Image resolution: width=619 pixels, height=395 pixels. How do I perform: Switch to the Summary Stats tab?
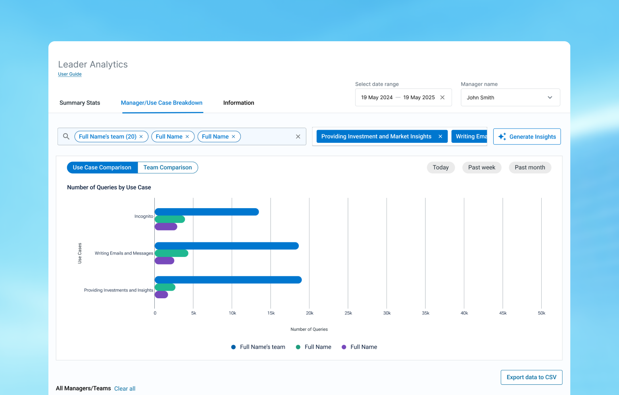pos(80,103)
